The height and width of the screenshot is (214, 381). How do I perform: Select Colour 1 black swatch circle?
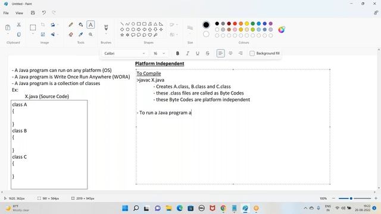coord(206,25)
